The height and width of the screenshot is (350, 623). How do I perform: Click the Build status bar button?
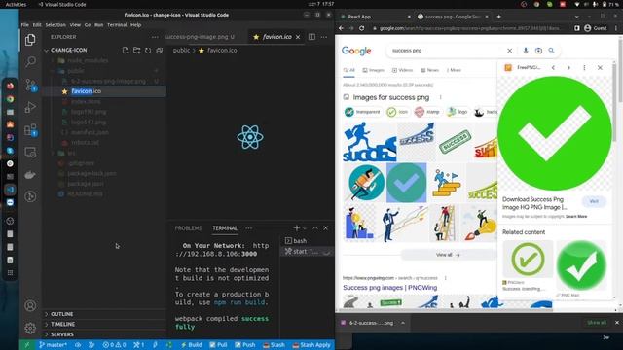pos(191,345)
